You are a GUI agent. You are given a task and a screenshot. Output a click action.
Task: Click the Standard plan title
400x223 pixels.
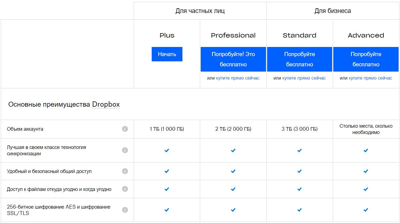[x=300, y=35]
